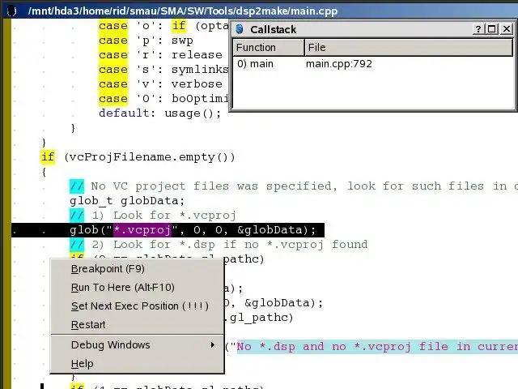The image size is (518, 389).
Task: Click the 'default: usage();' line
Action: click(160, 113)
